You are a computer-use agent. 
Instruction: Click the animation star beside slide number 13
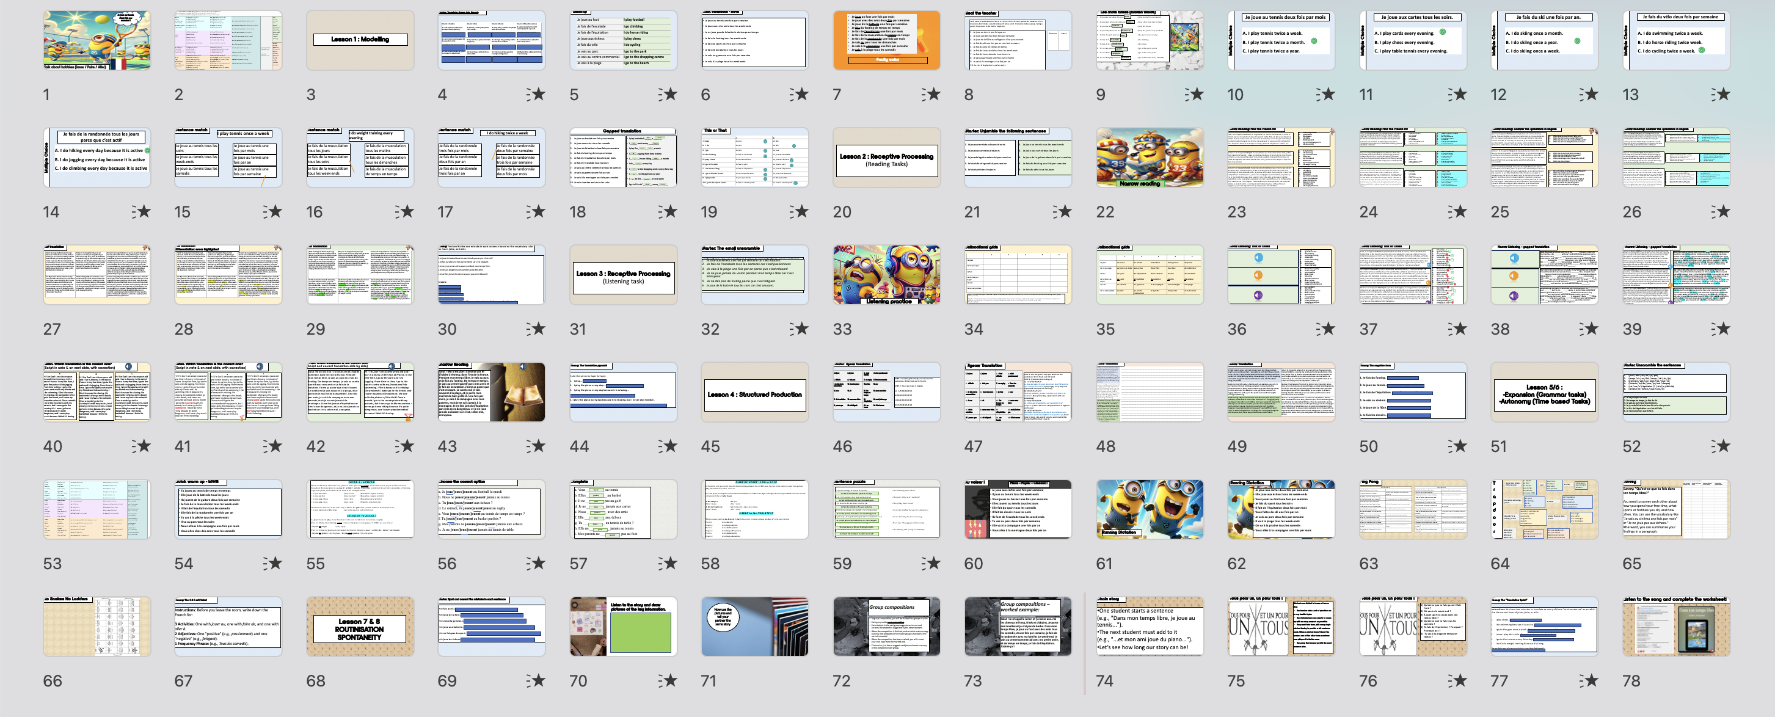(1721, 95)
